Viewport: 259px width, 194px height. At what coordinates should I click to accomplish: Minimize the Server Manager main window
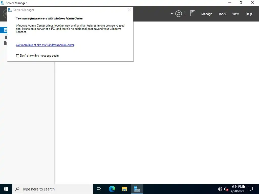[x=230, y=3]
